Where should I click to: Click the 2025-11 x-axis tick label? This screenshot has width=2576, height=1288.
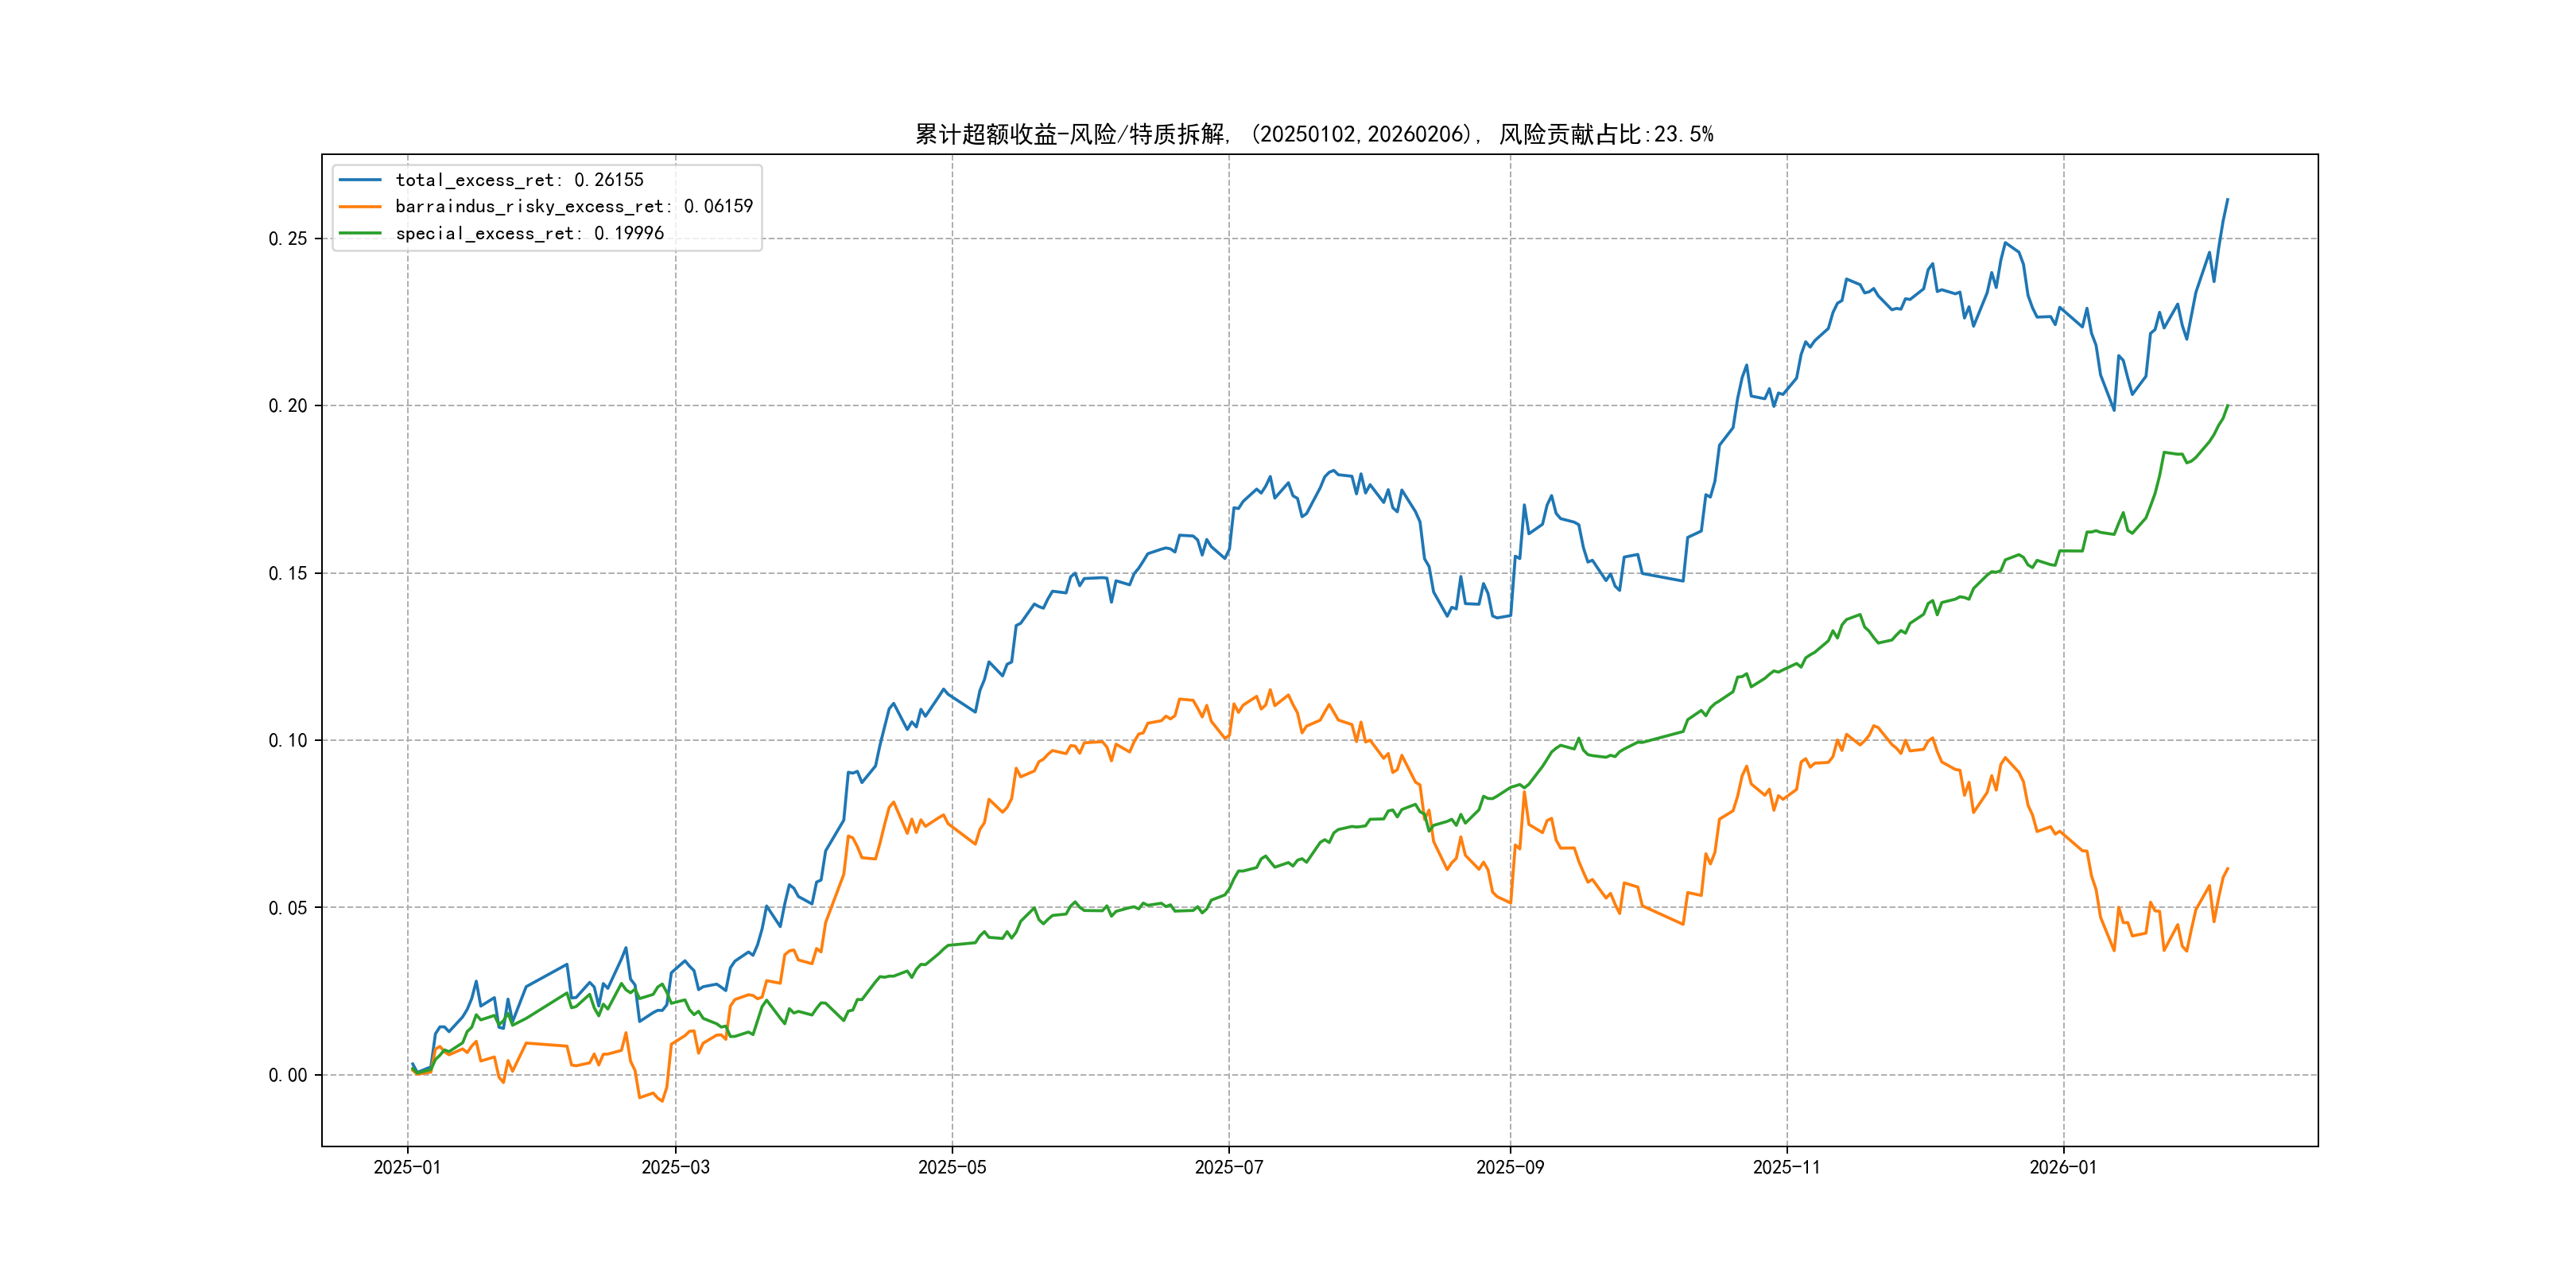(x=1787, y=1168)
